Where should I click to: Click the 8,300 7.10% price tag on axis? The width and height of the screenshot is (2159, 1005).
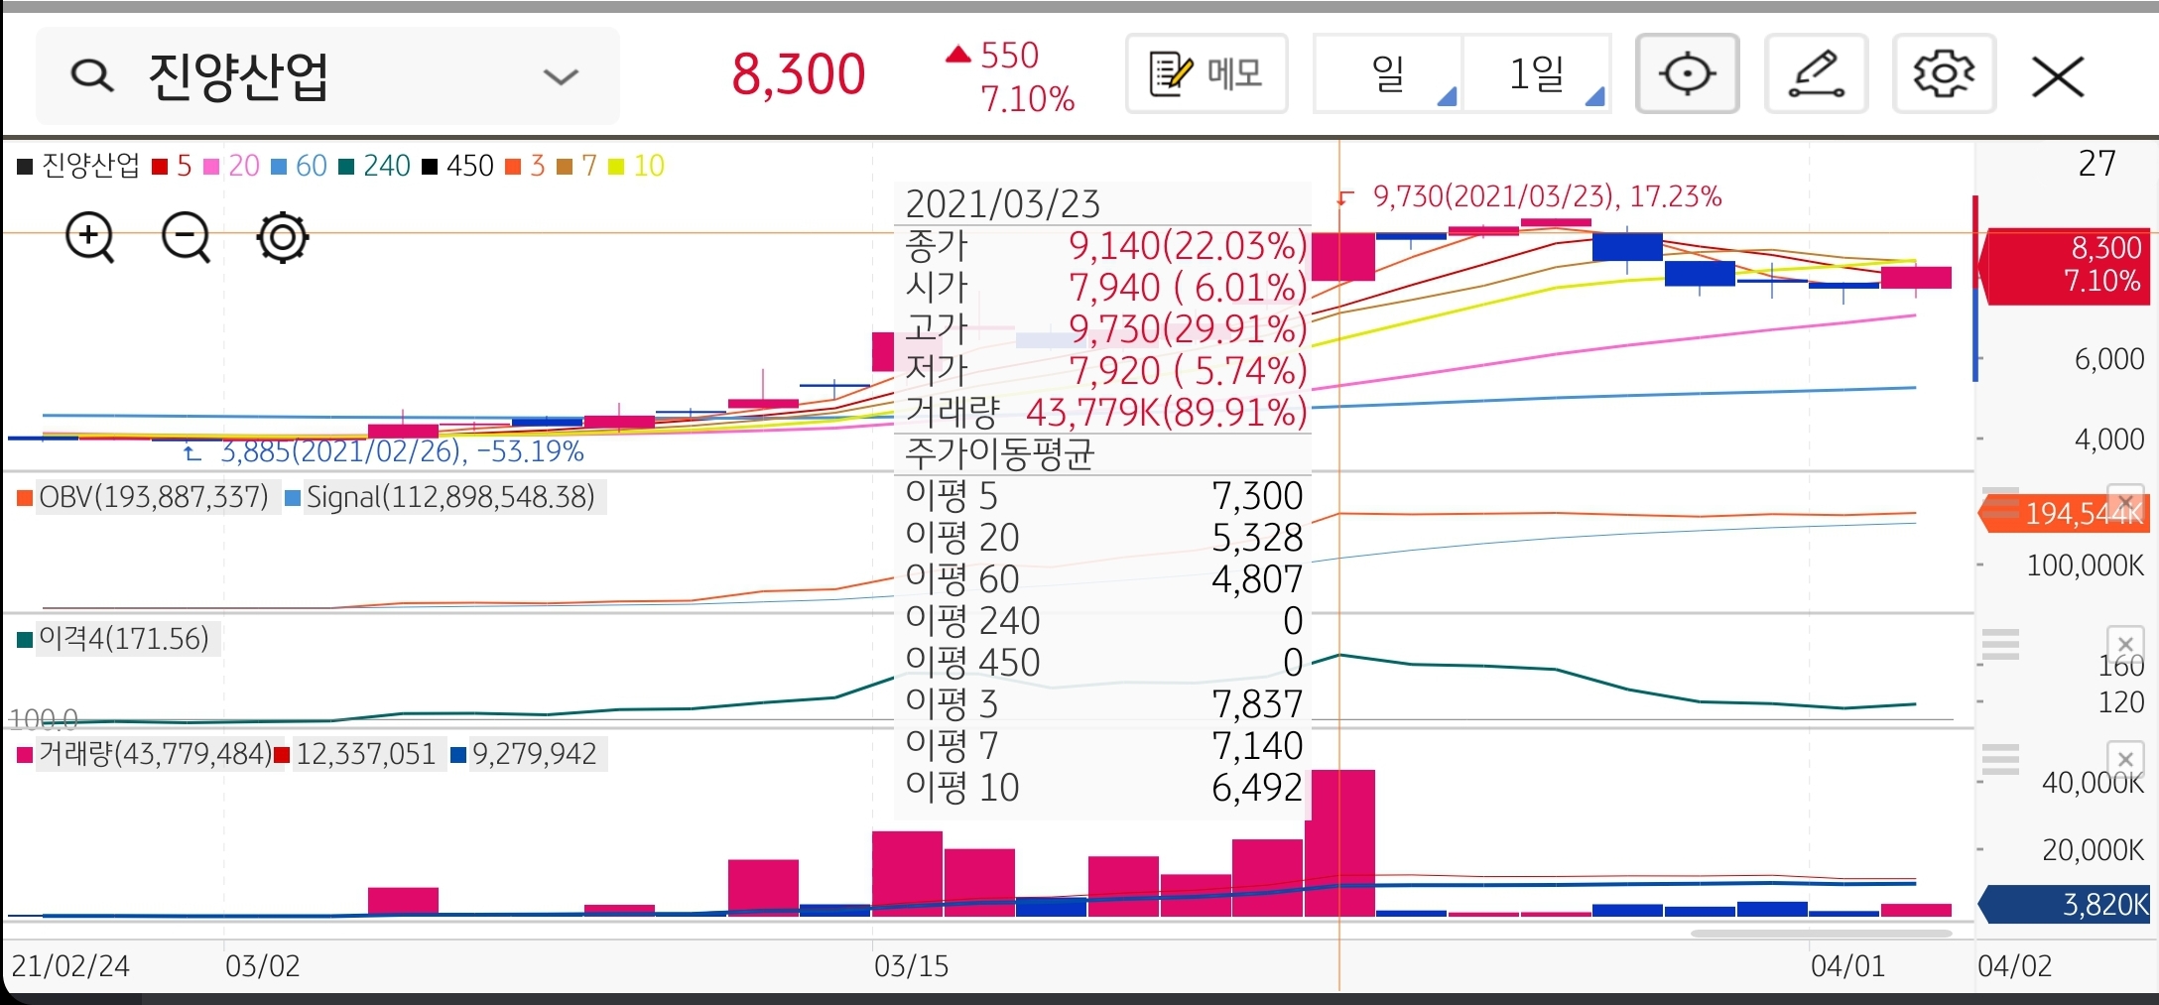pyautogui.click(x=2066, y=265)
